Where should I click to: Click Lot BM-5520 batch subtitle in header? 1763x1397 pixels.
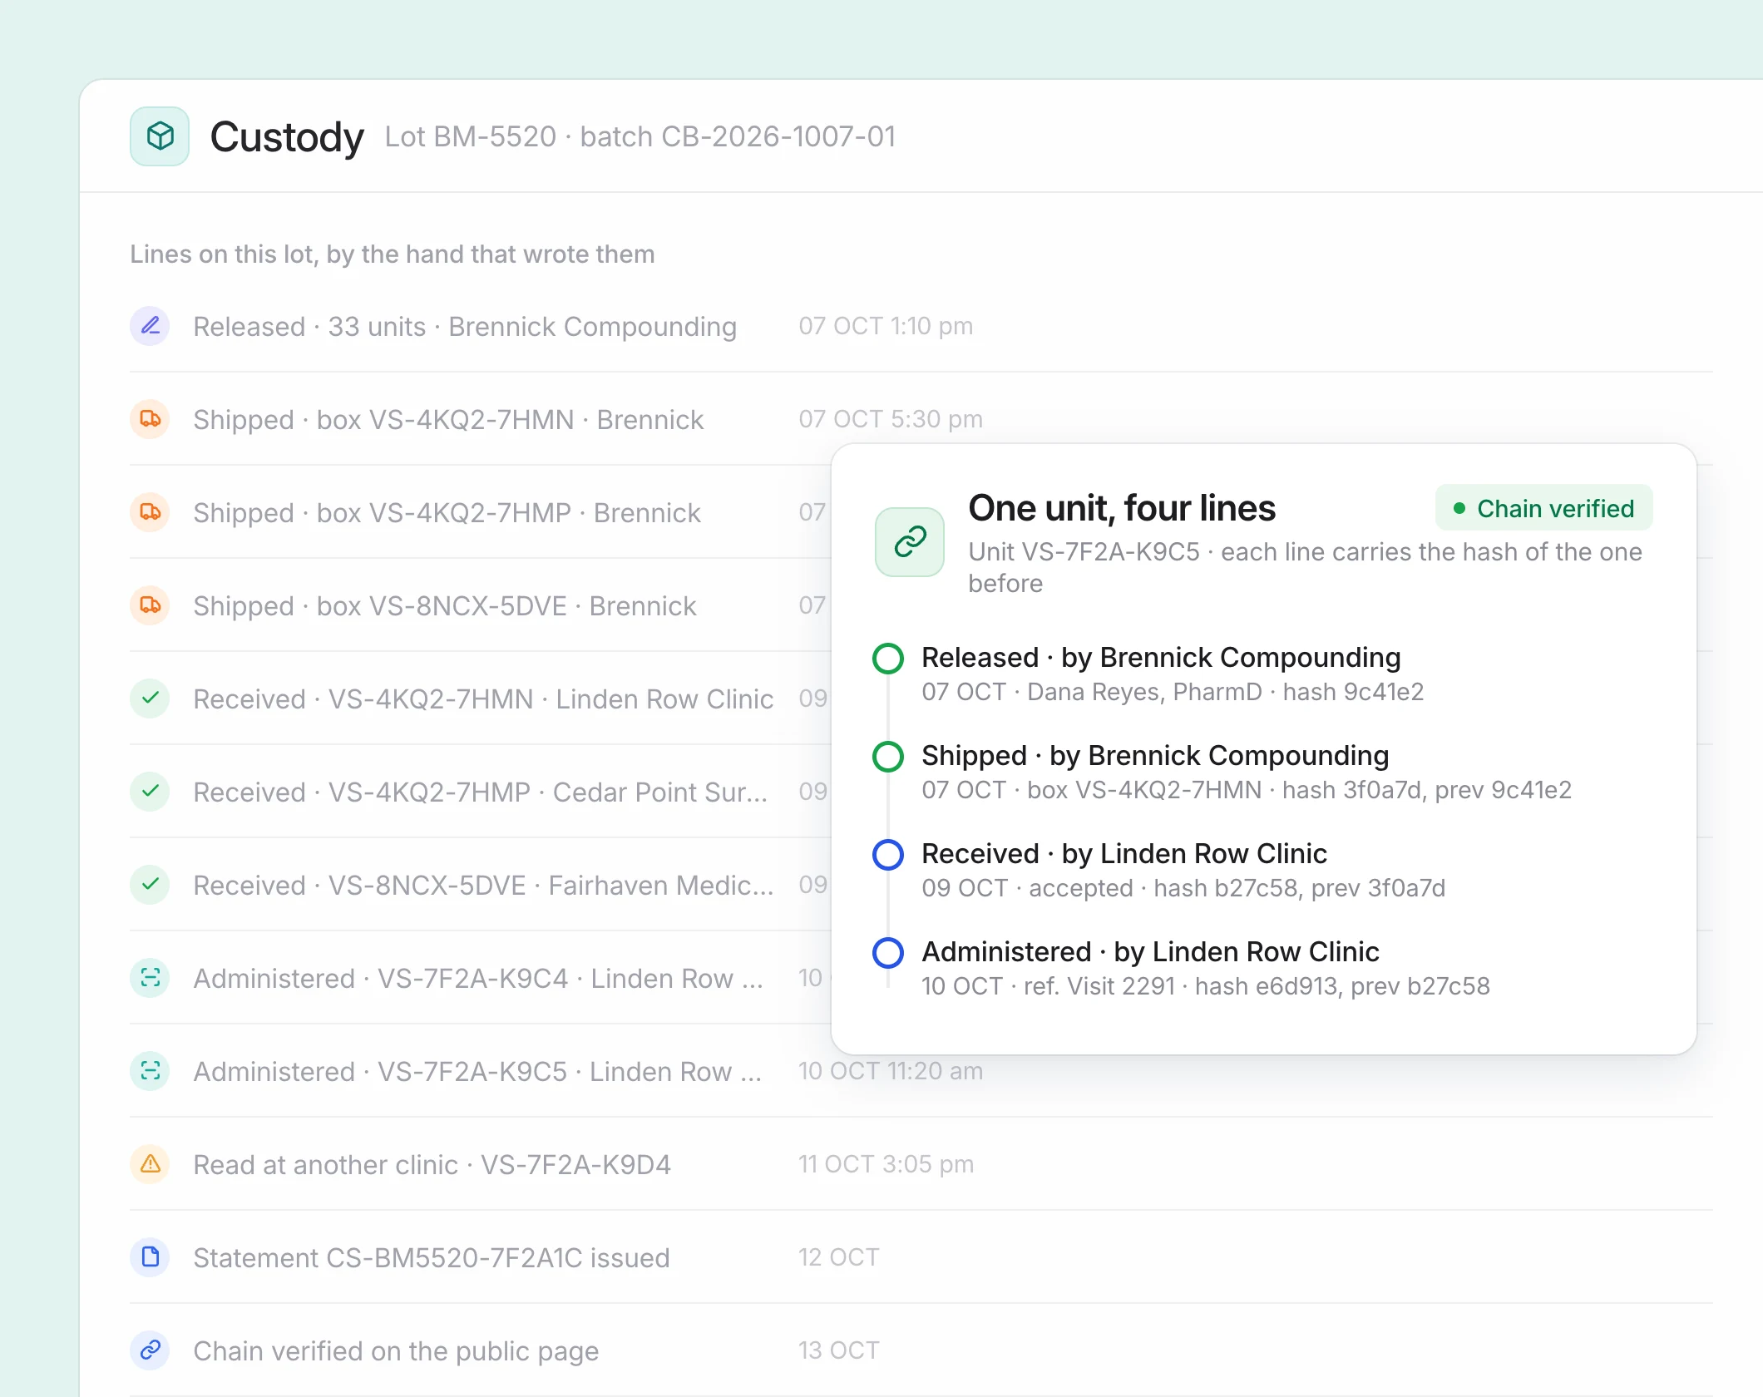[640, 136]
